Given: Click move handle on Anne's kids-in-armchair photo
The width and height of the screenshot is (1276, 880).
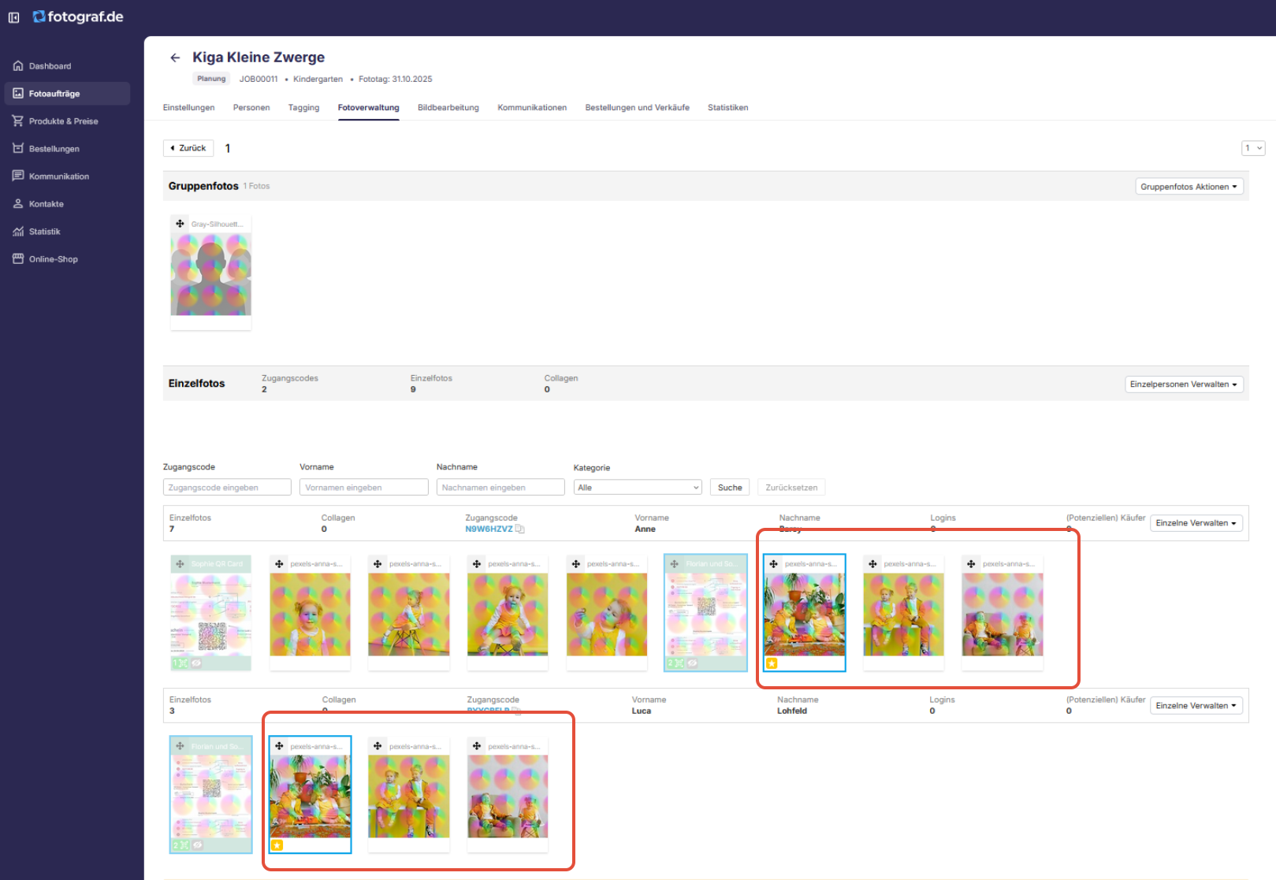Looking at the screenshot, I should point(971,564).
